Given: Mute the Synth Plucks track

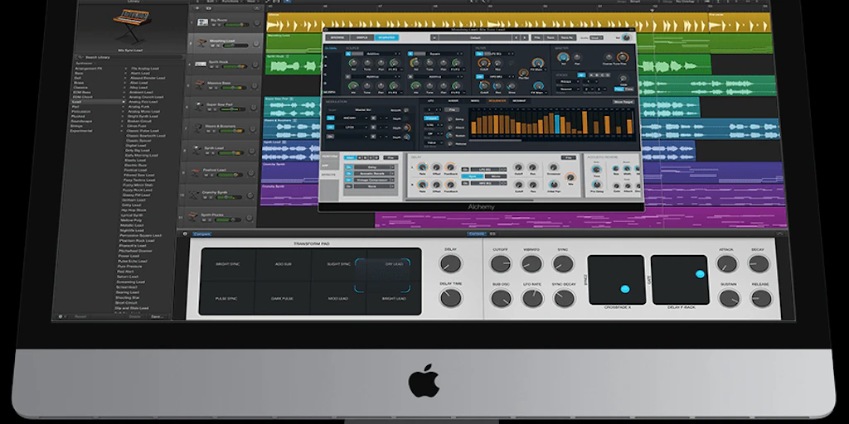Looking at the screenshot, I should 204,220.
